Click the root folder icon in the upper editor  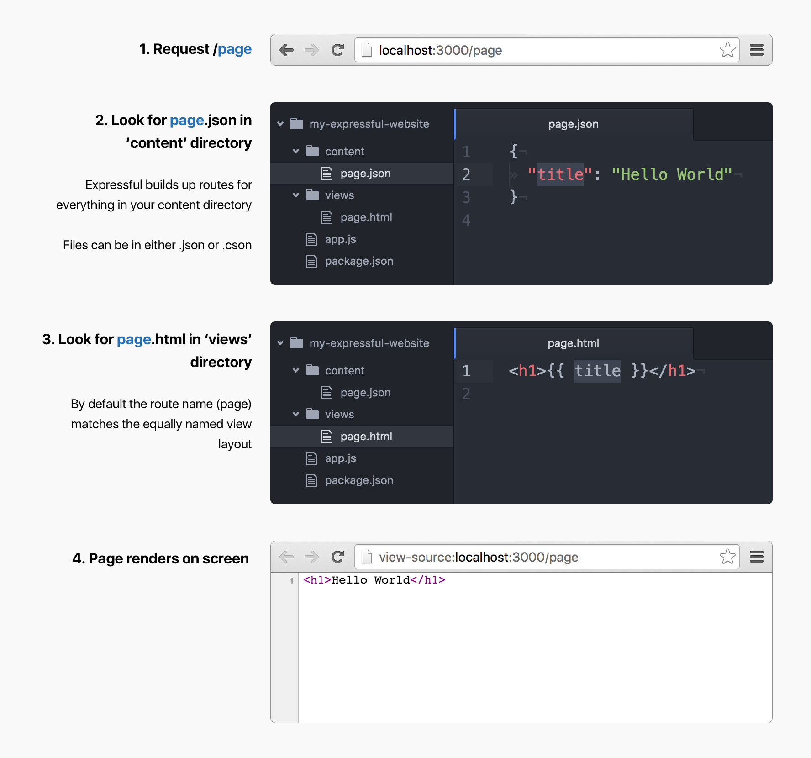coord(297,123)
